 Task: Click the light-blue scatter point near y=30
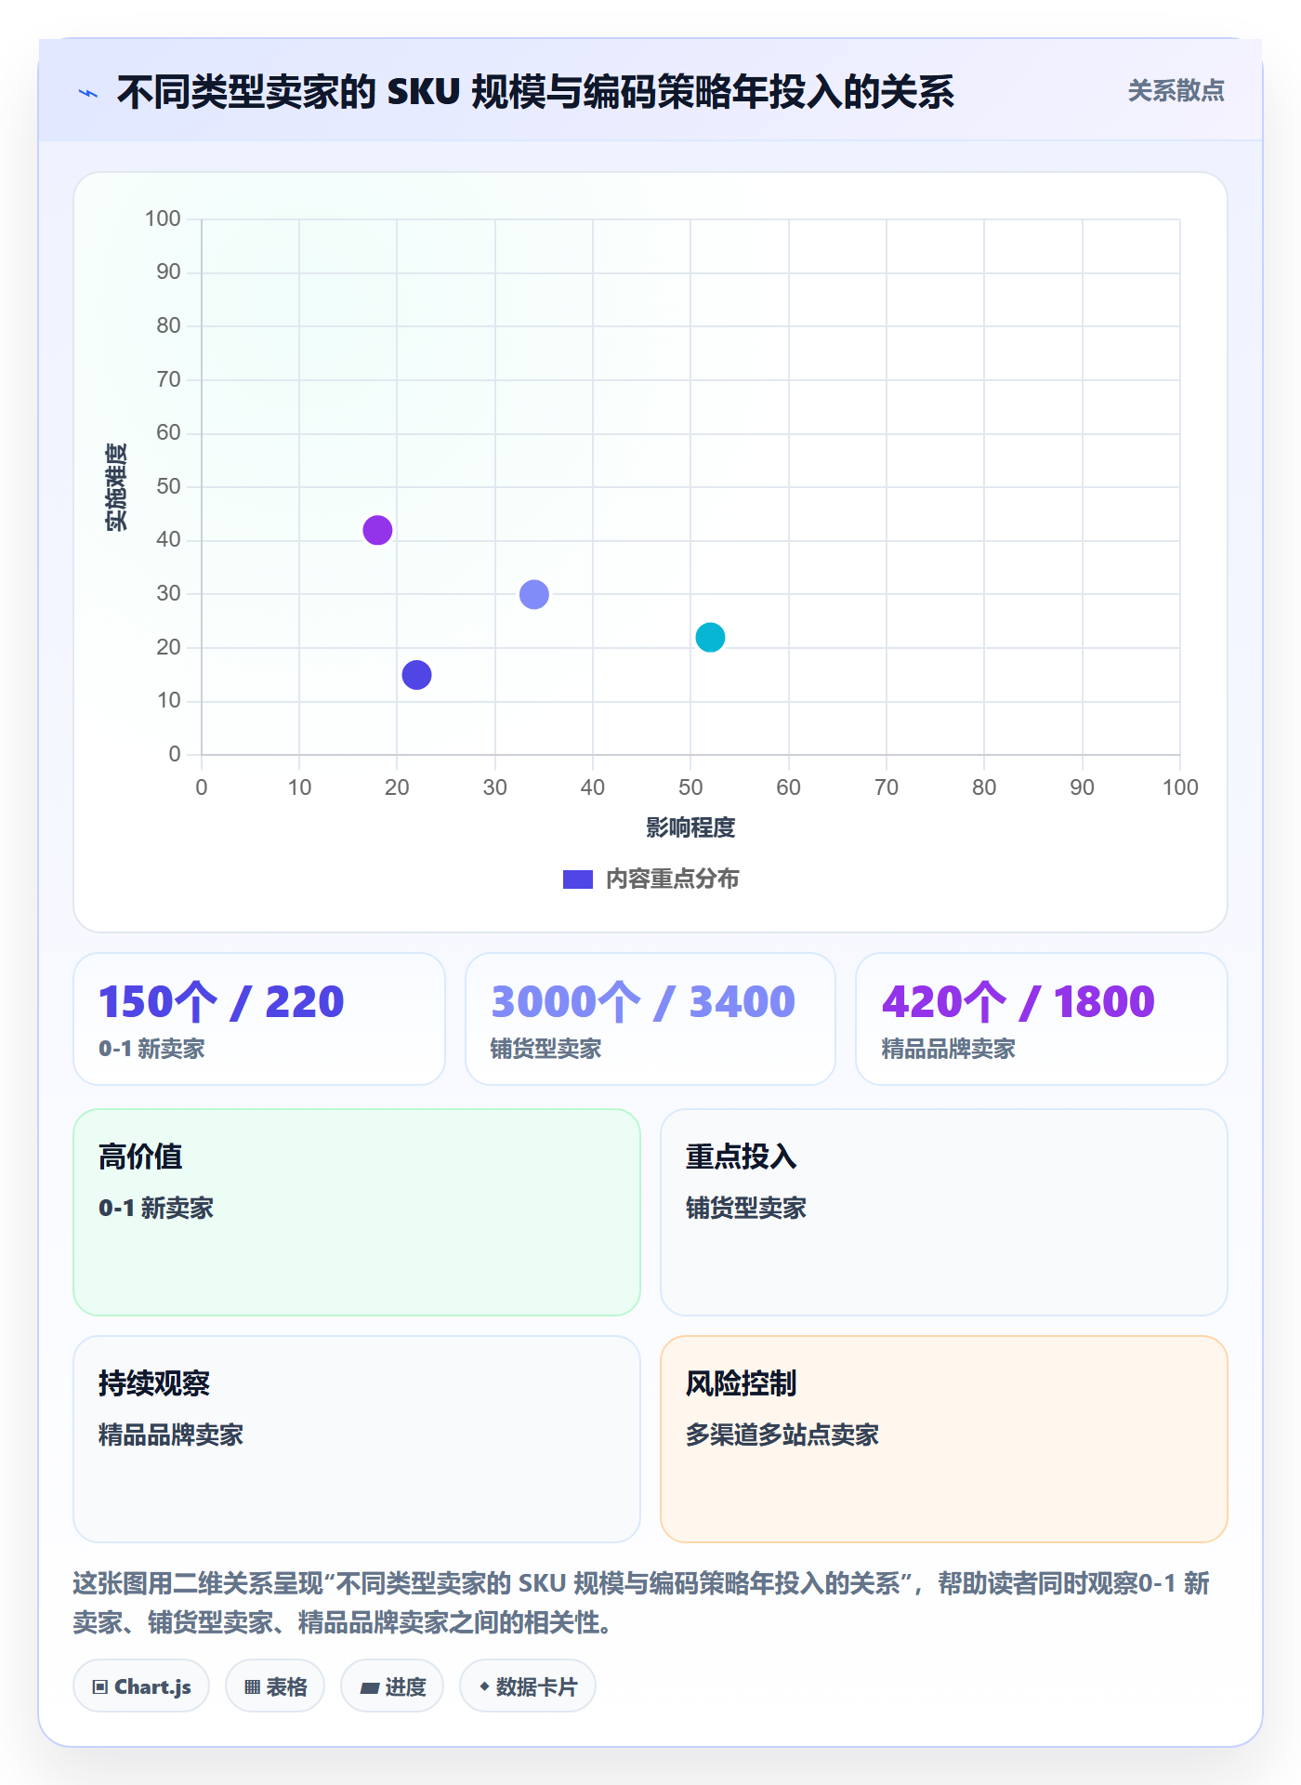(x=534, y=594)
